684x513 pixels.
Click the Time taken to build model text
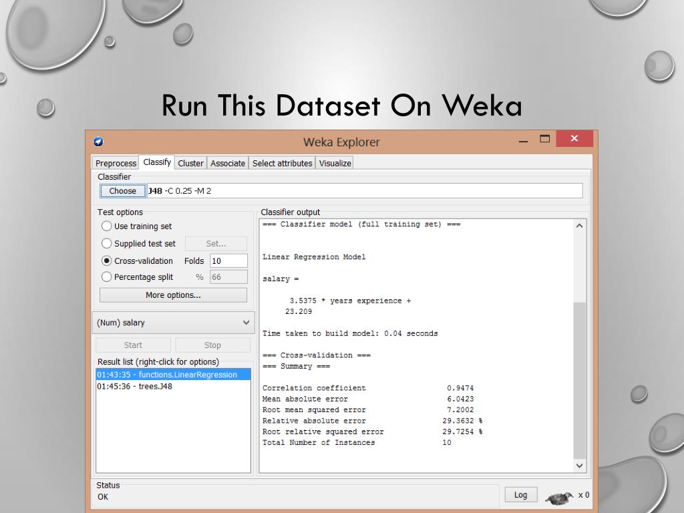tap(350, 333)
